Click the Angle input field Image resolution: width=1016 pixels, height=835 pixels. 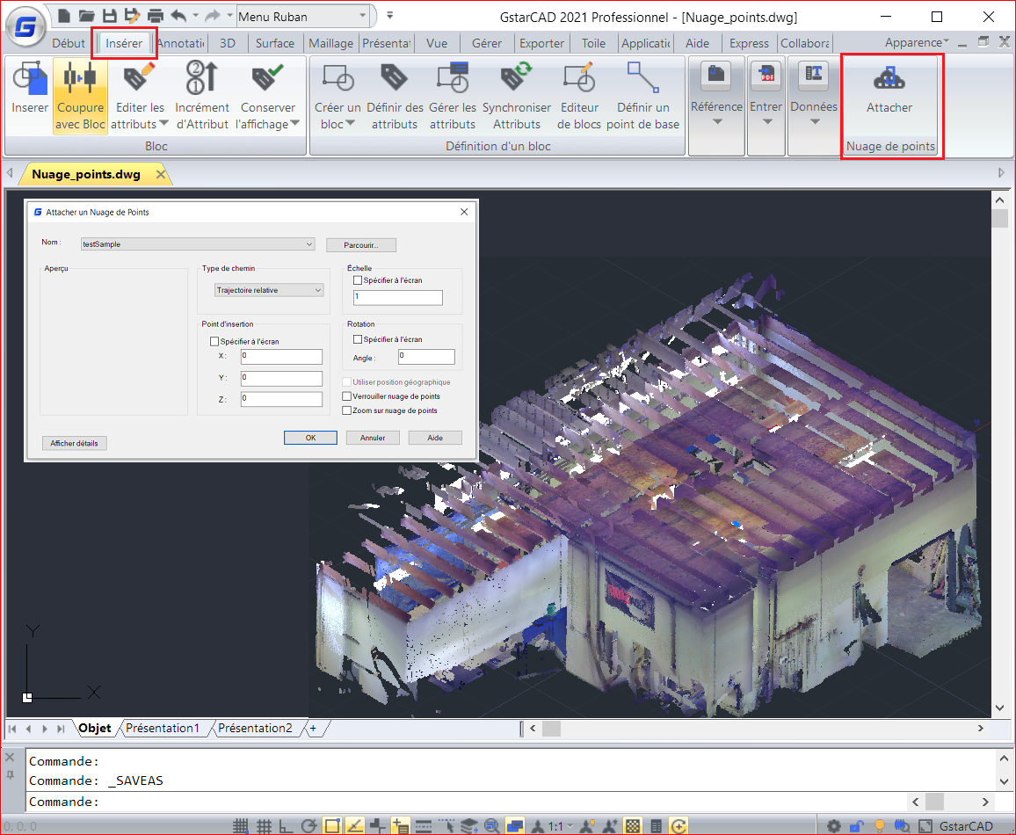coord(426,356)
